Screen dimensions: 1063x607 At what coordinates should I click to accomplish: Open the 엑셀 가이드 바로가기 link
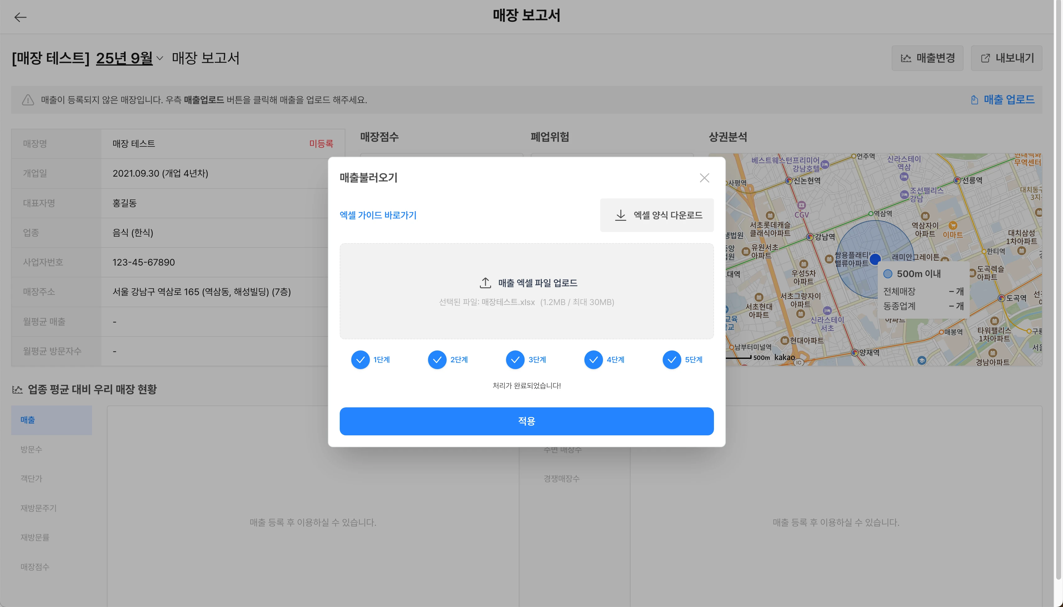coord(378,215)
